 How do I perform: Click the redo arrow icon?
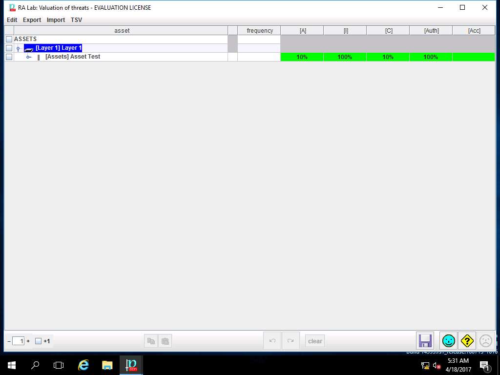(291, 340)
